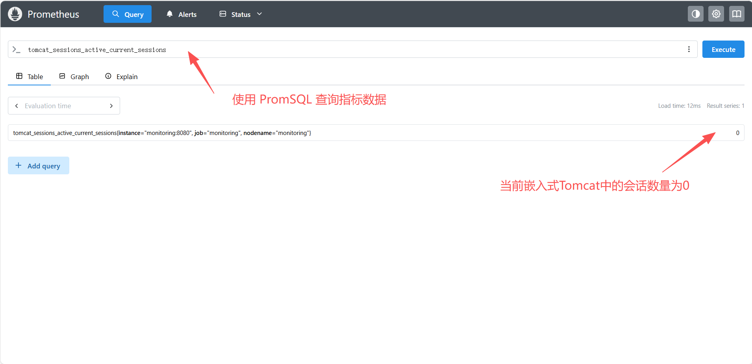Step evaluation time forward

[x=111, y=106]
